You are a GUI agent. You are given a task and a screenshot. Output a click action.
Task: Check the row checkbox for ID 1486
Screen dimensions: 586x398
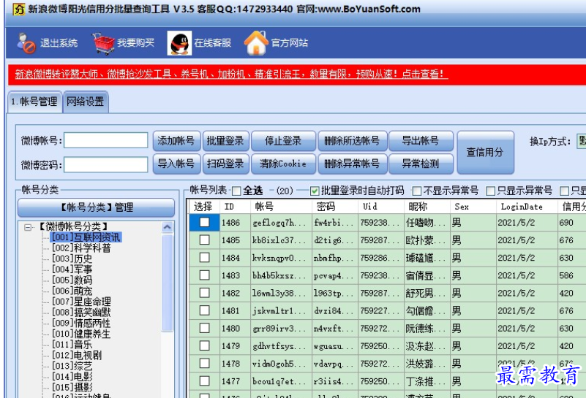(204, 222)
